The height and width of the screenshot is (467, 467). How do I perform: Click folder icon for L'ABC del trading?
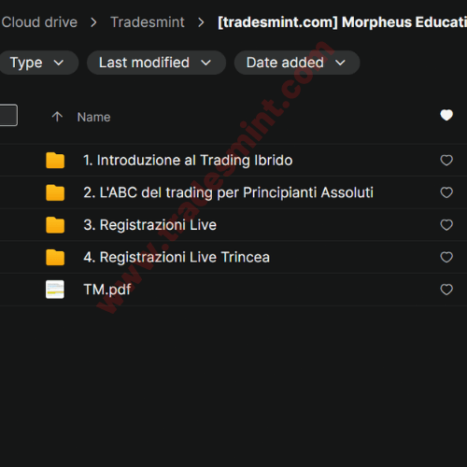(55, 192)
